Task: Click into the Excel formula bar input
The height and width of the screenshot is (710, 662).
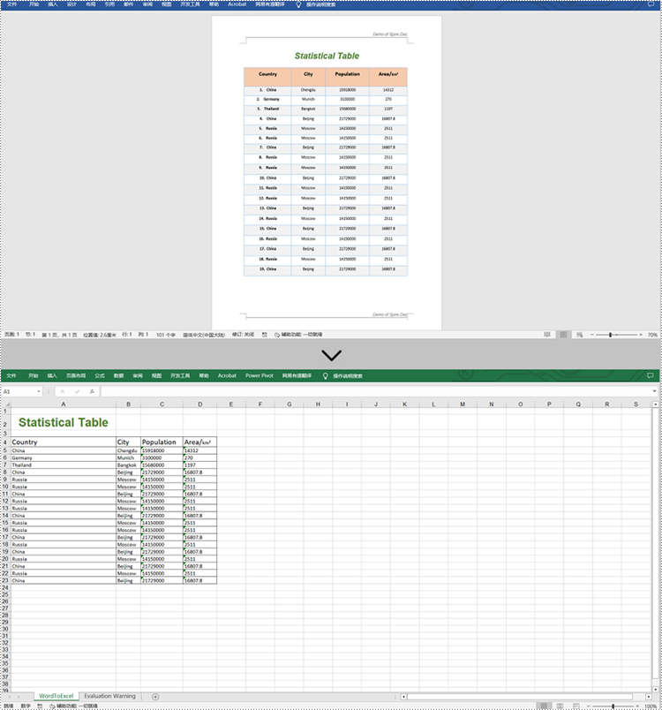Action: 375,391
